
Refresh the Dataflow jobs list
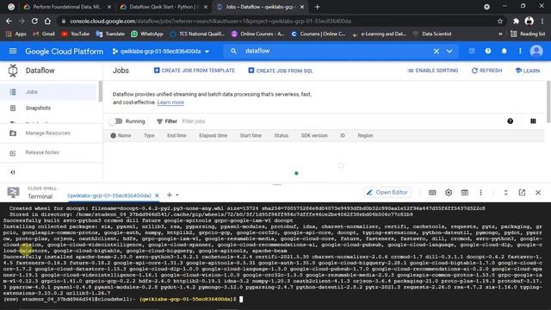coord(486,71)
